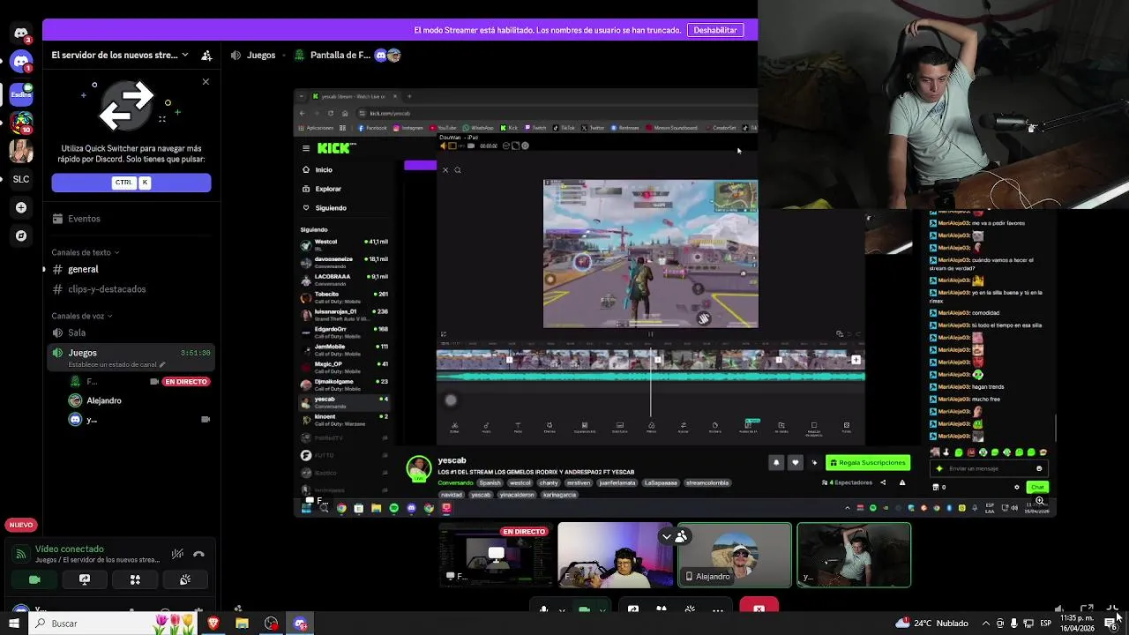
Task: Click the green Chat send button
Action: click(1037, 487)
